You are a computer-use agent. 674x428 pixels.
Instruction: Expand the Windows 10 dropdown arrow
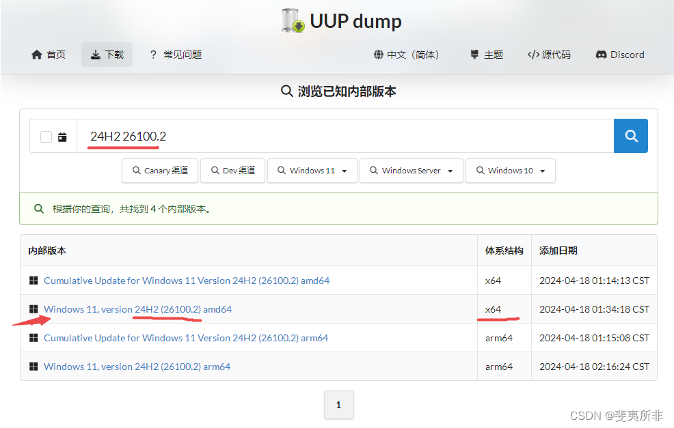click(543, 171)
